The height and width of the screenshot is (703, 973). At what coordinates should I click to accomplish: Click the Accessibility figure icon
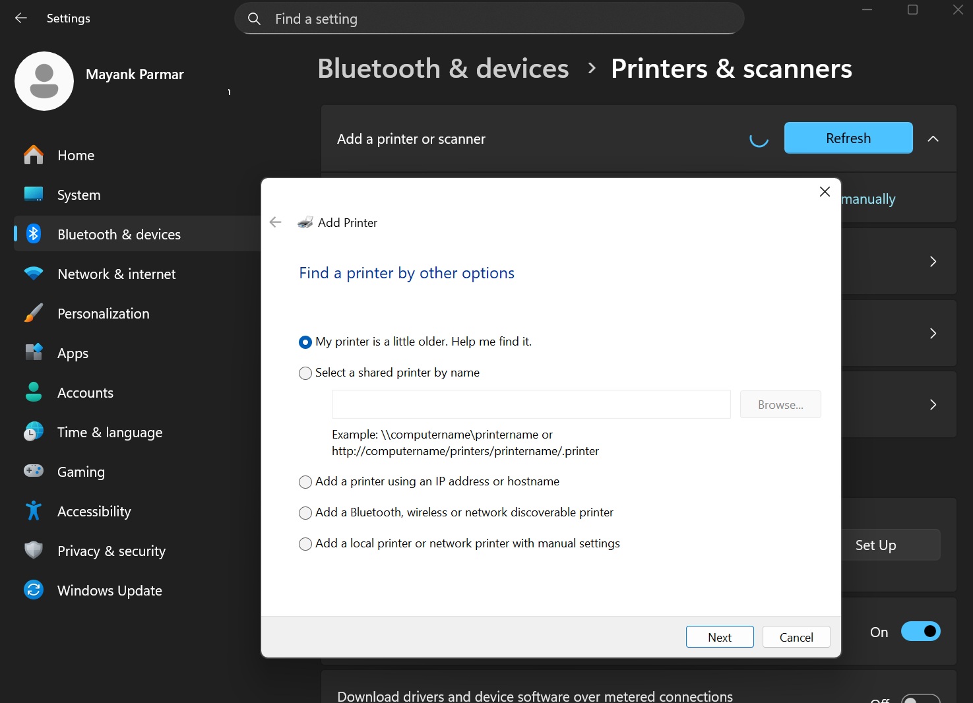tap(33, 511)
